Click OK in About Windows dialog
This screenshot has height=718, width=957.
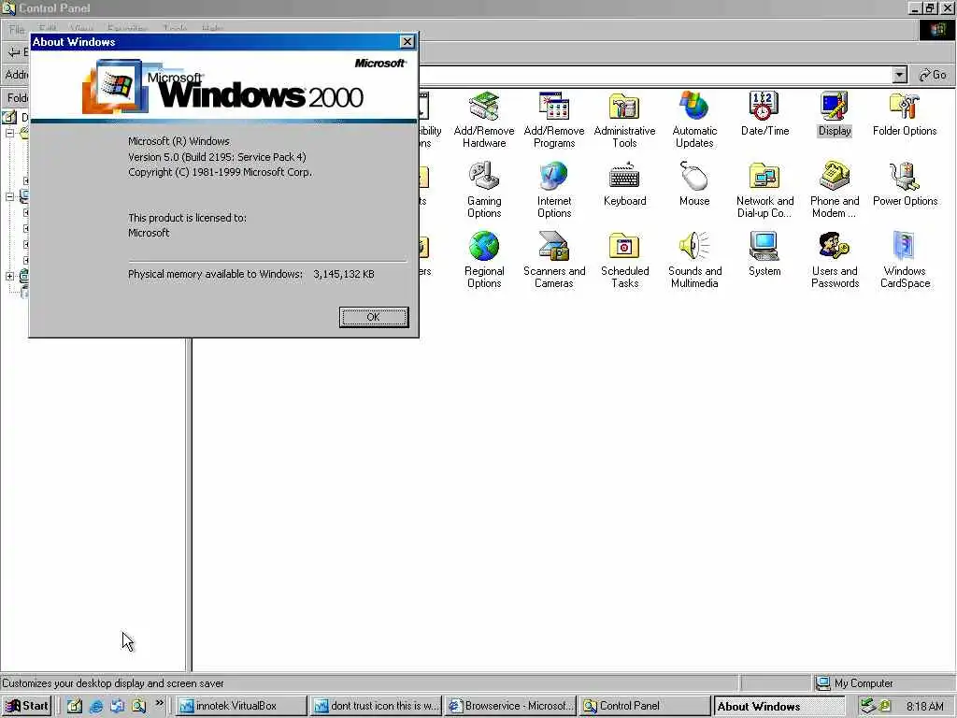(374, 317)
